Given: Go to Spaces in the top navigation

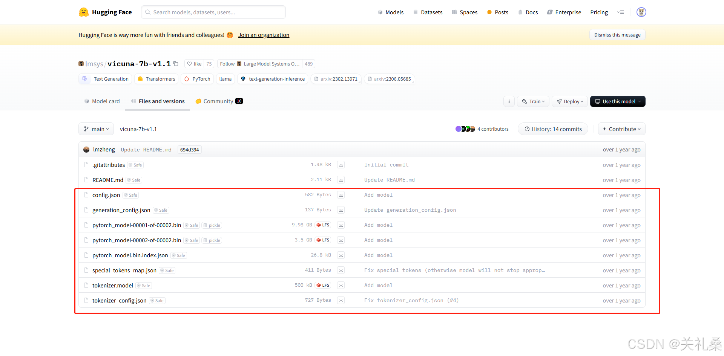Looking at the screenshot, I should (465, 12).
